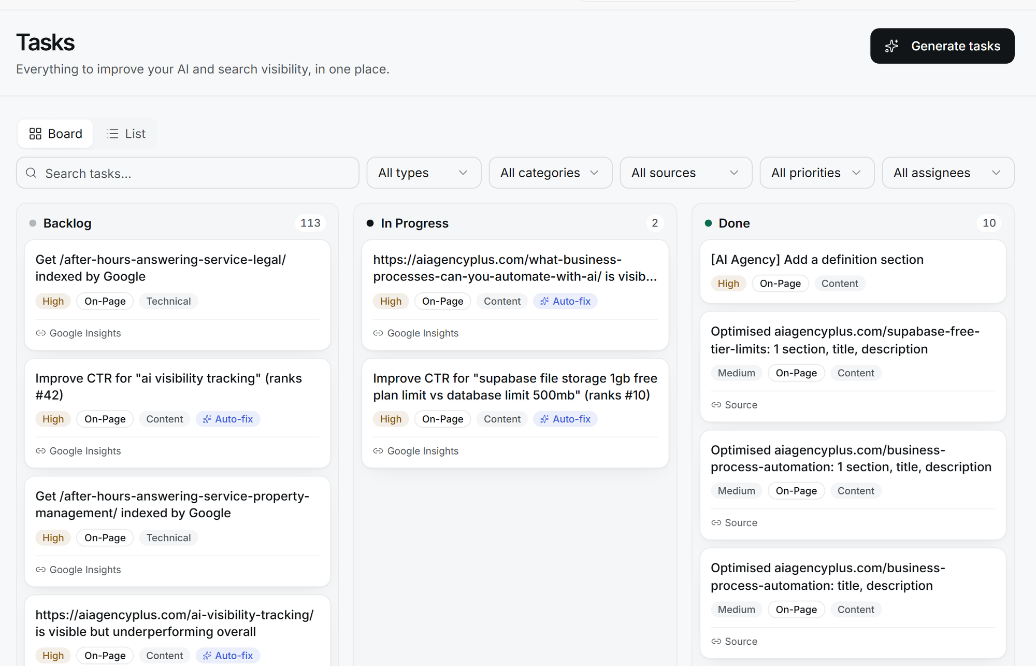Click Source link icon on business-process-automation 1 section card
Screen dimensions: 1036x666
pyautogui.click(x=716, y=522)
